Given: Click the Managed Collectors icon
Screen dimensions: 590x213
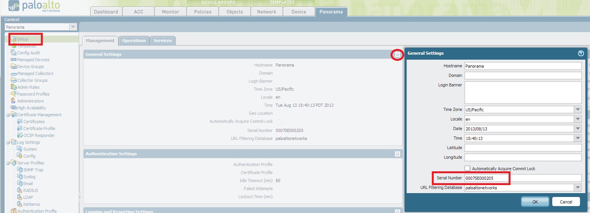Looking at the screenshot, I should tap(14, 73).
